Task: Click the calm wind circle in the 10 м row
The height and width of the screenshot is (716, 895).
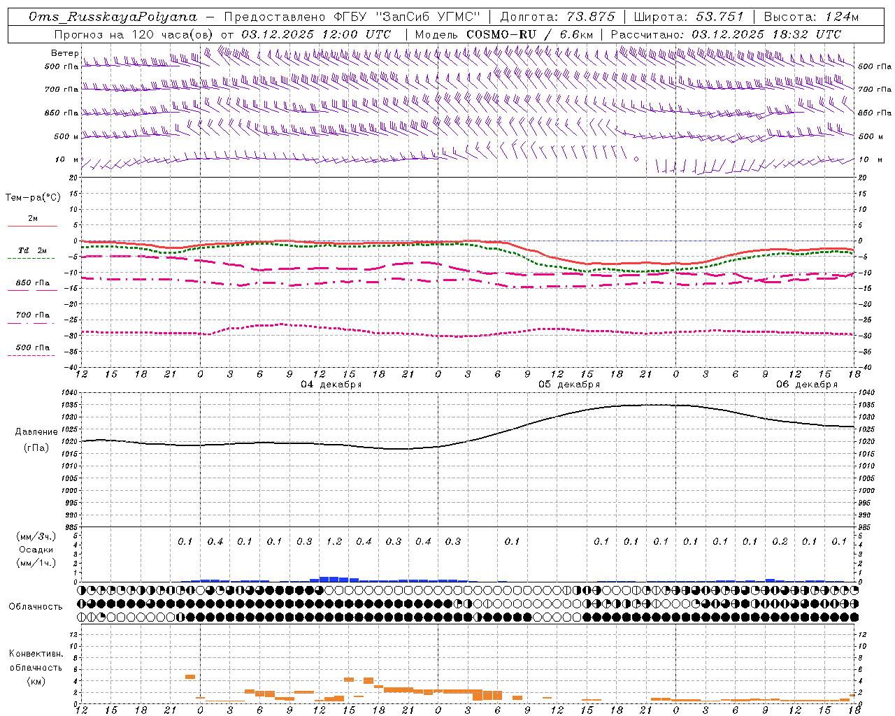Action: pyautogui.click(x=636, y=159)
